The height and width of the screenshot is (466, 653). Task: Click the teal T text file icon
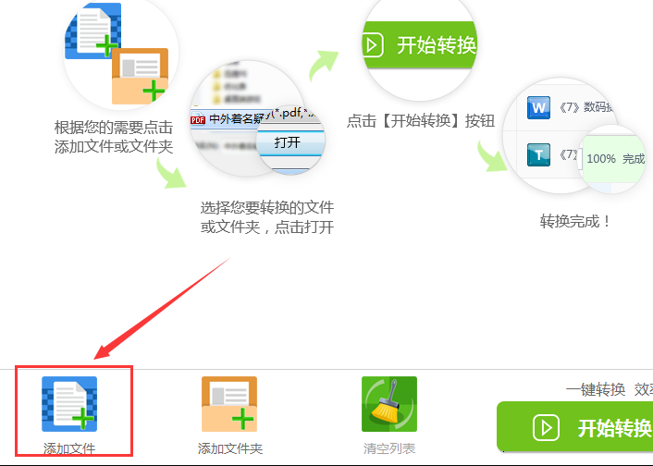(538, 155)
